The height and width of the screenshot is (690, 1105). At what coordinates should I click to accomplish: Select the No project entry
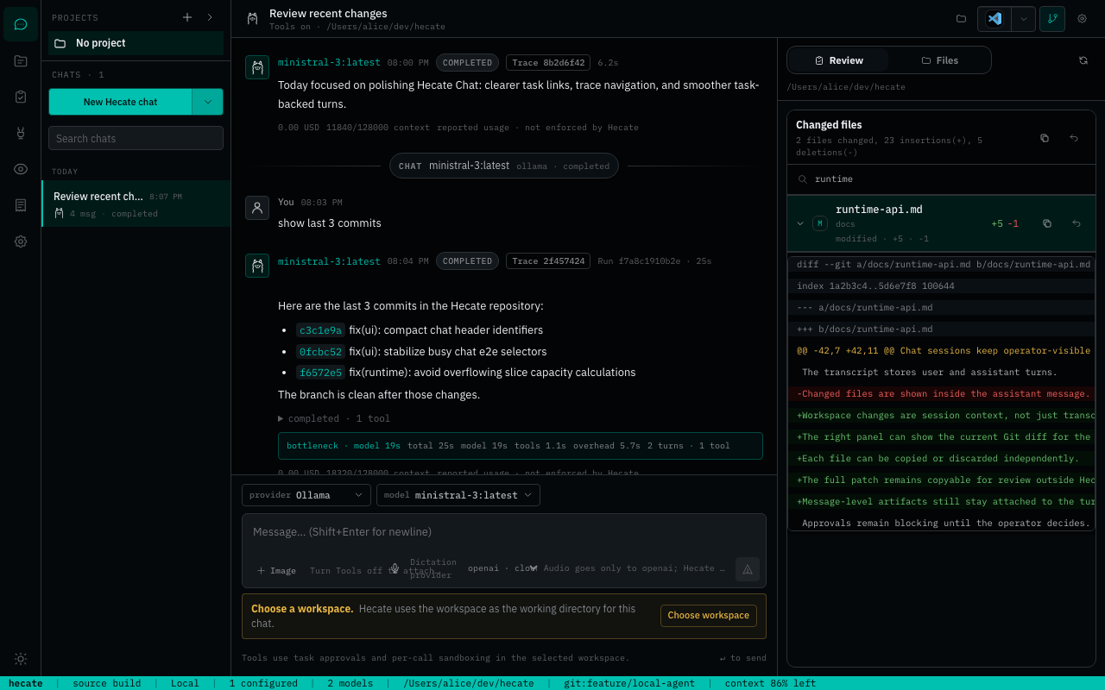click(x=136, y=43)
